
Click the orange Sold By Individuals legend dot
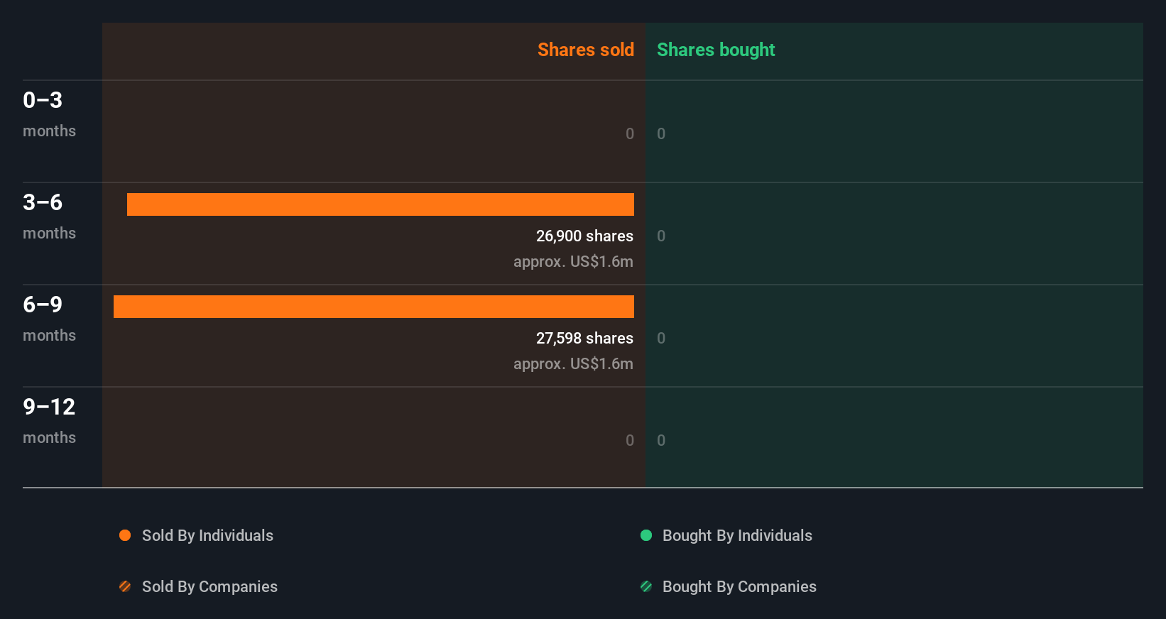[125, 535]
